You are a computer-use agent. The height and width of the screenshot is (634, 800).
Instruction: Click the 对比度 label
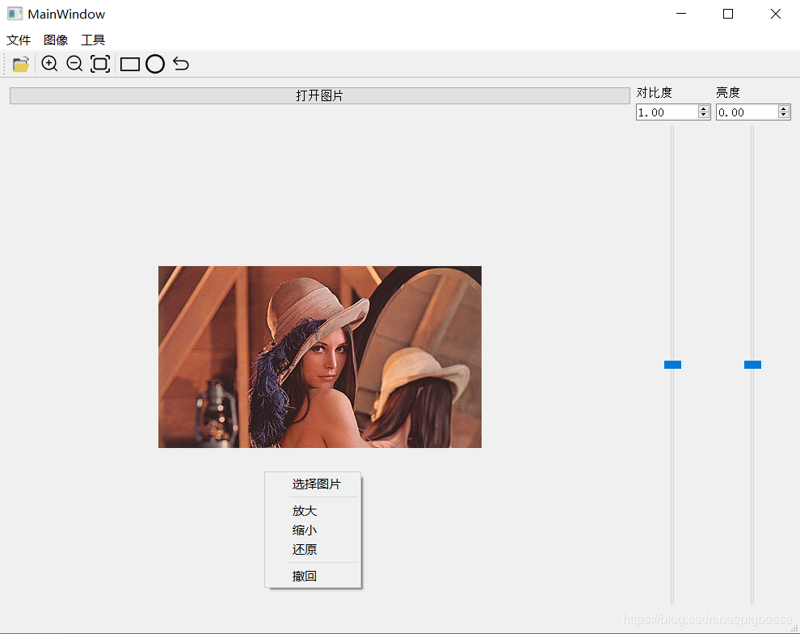pos(654,92)
